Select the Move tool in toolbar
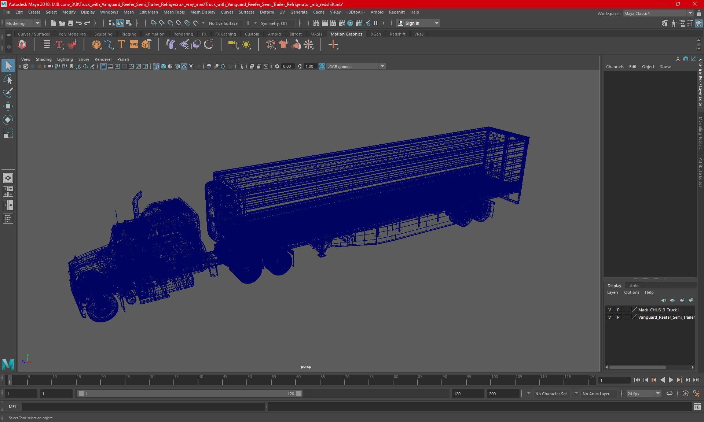 (8, 106)
